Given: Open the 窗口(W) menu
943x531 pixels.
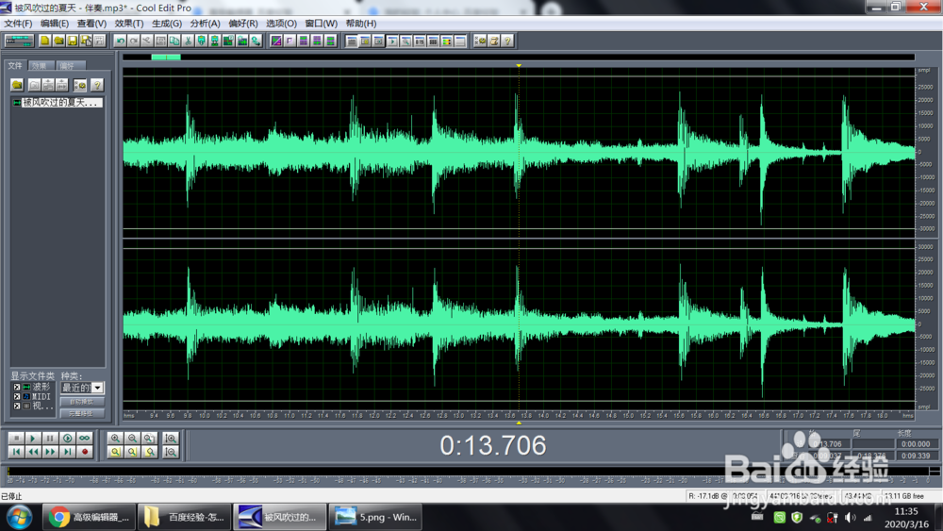Looking at the screenshot, I should (321, 23).
